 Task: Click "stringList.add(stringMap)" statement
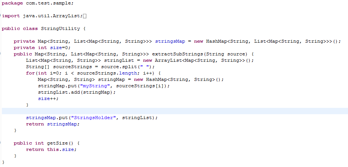pos(77,92)
